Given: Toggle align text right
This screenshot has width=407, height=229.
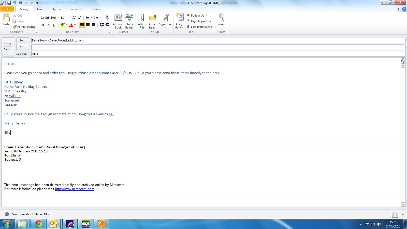Looking at the screenshot, I should pyautogui.click(x=94, y=25).
